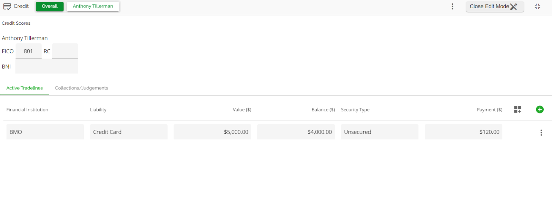Select the Overall button
Image resolution: width=552 pixels, height=210 pixels.
(x=50, y=6)
